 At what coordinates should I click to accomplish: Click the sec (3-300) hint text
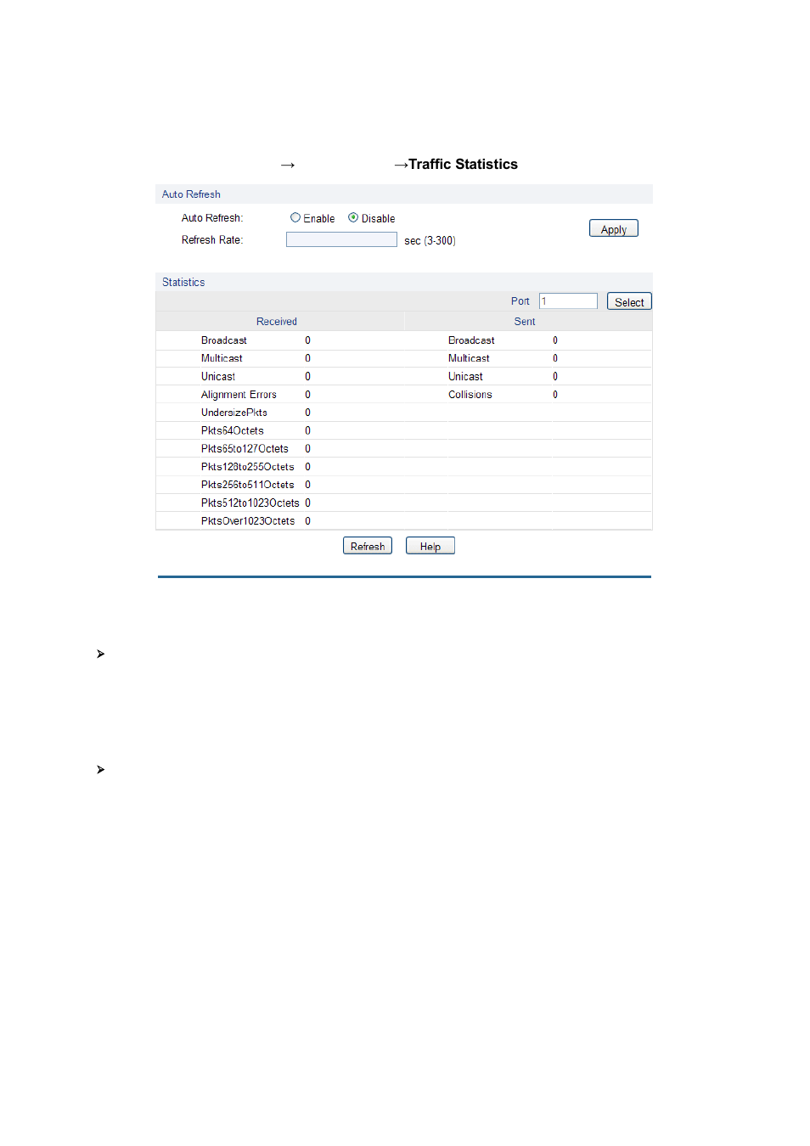pyautogui.click(x=430, y=241)
